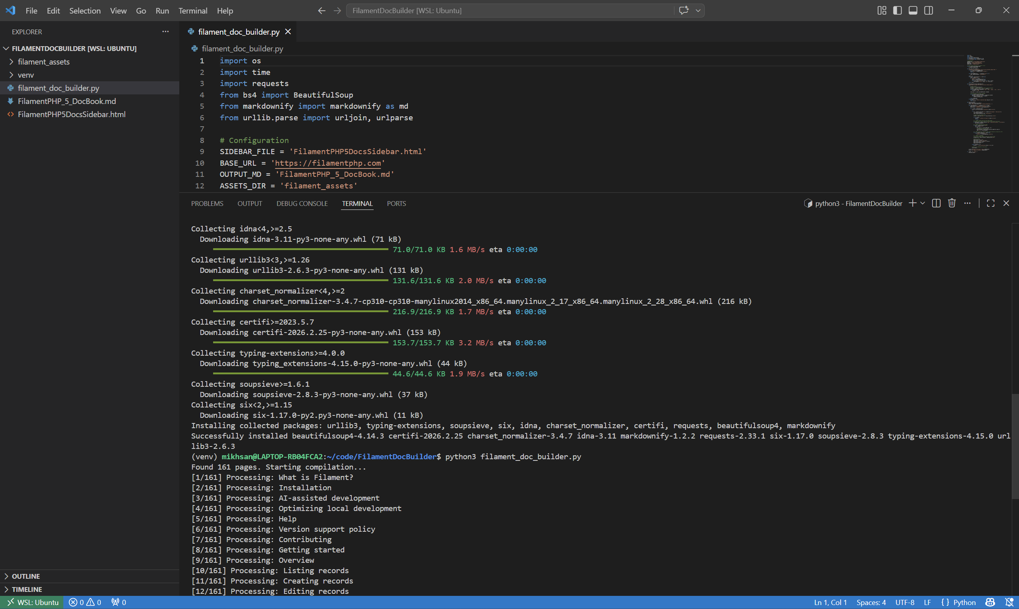Click more actions ellipsis in terminal toolbar
Image resolution: width=1019 pixels, height=609 pixels.
[967, 203]
